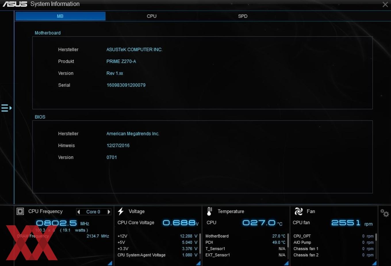This screenshot has width=391, height=266.
Task: Open the SPD tab
Action: pyautogui.click(x=243, y=16)
